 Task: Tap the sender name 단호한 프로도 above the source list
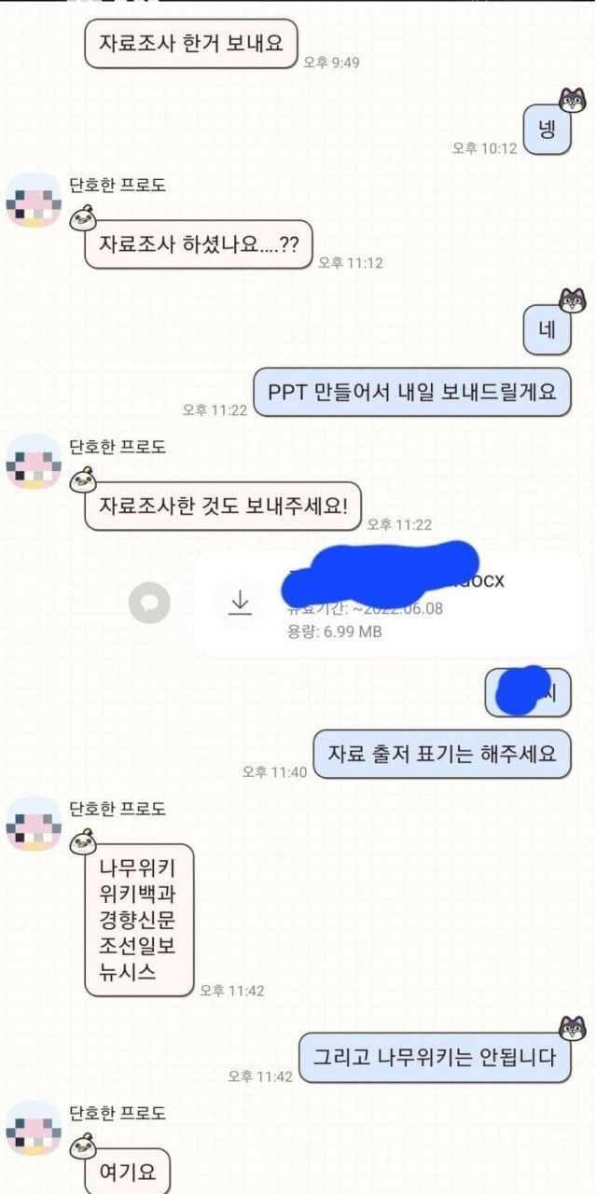point(118,809)
